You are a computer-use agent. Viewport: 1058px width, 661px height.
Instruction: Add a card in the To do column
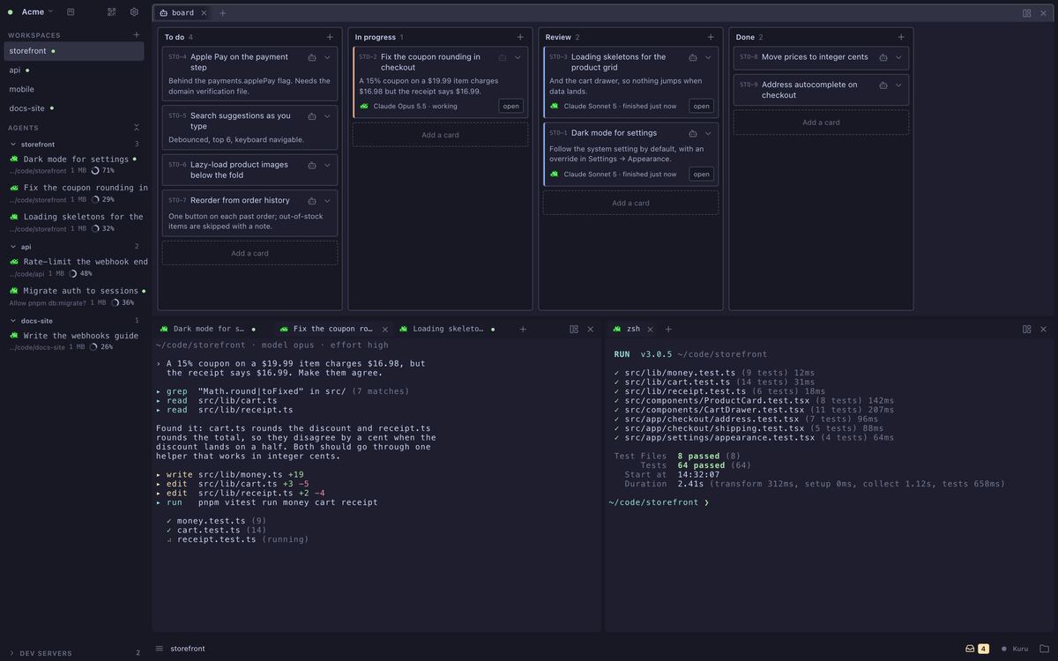click(x=250, y=253)
